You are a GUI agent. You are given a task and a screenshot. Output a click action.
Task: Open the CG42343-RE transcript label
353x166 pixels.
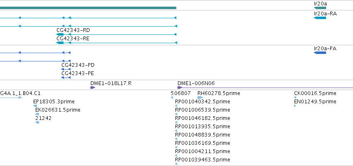coord(73,39)
